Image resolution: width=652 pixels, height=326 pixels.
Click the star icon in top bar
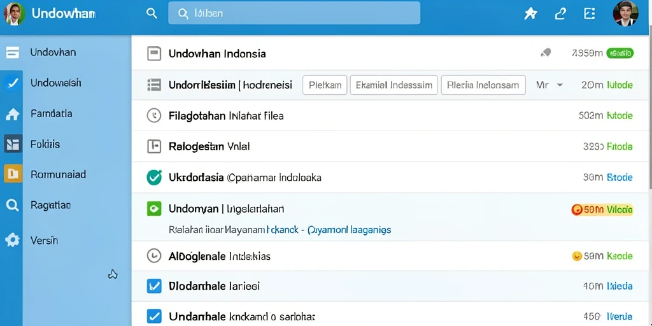(530, 14)
